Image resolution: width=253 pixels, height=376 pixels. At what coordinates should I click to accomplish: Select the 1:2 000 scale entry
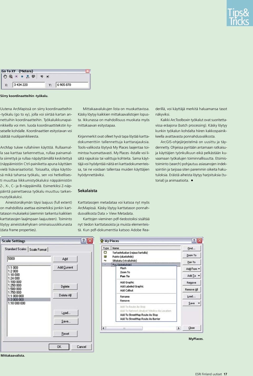click(29, 271)
